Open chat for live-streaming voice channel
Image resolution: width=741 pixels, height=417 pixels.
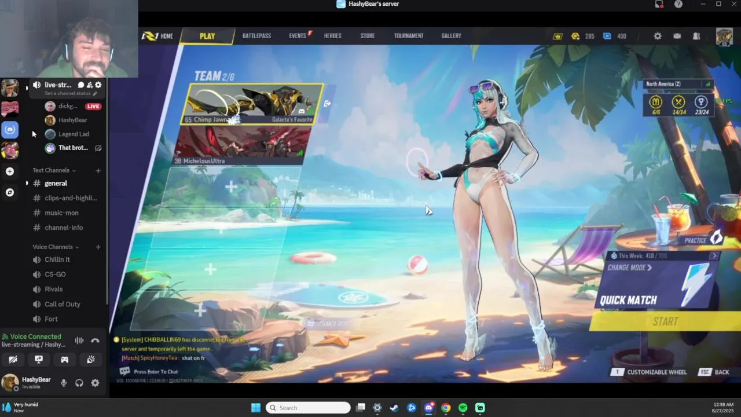[81, 85]
